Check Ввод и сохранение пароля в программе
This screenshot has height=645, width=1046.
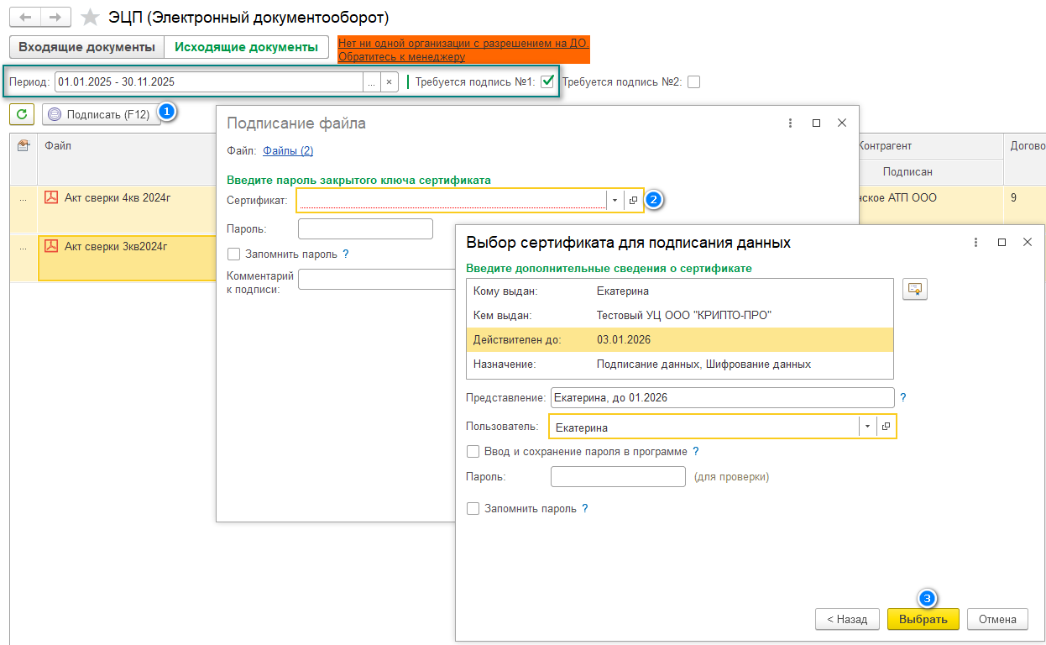coord(473,452)
